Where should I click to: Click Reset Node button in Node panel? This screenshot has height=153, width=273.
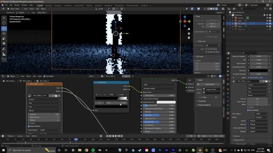pos(209,84)
